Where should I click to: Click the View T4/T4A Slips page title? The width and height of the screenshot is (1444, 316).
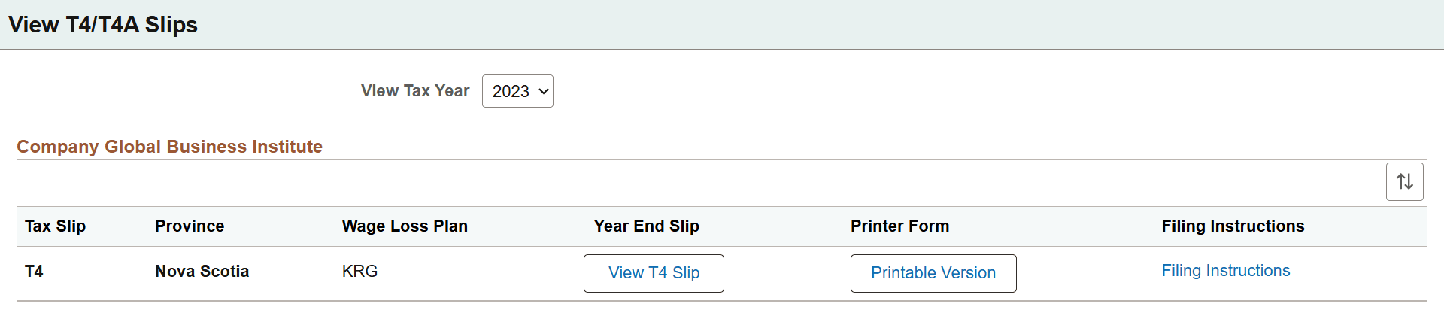click(x=103, y=25)
